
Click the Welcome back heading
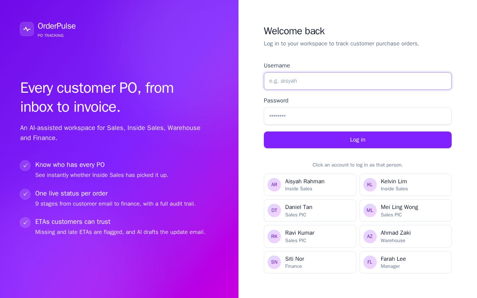[294, 31]
